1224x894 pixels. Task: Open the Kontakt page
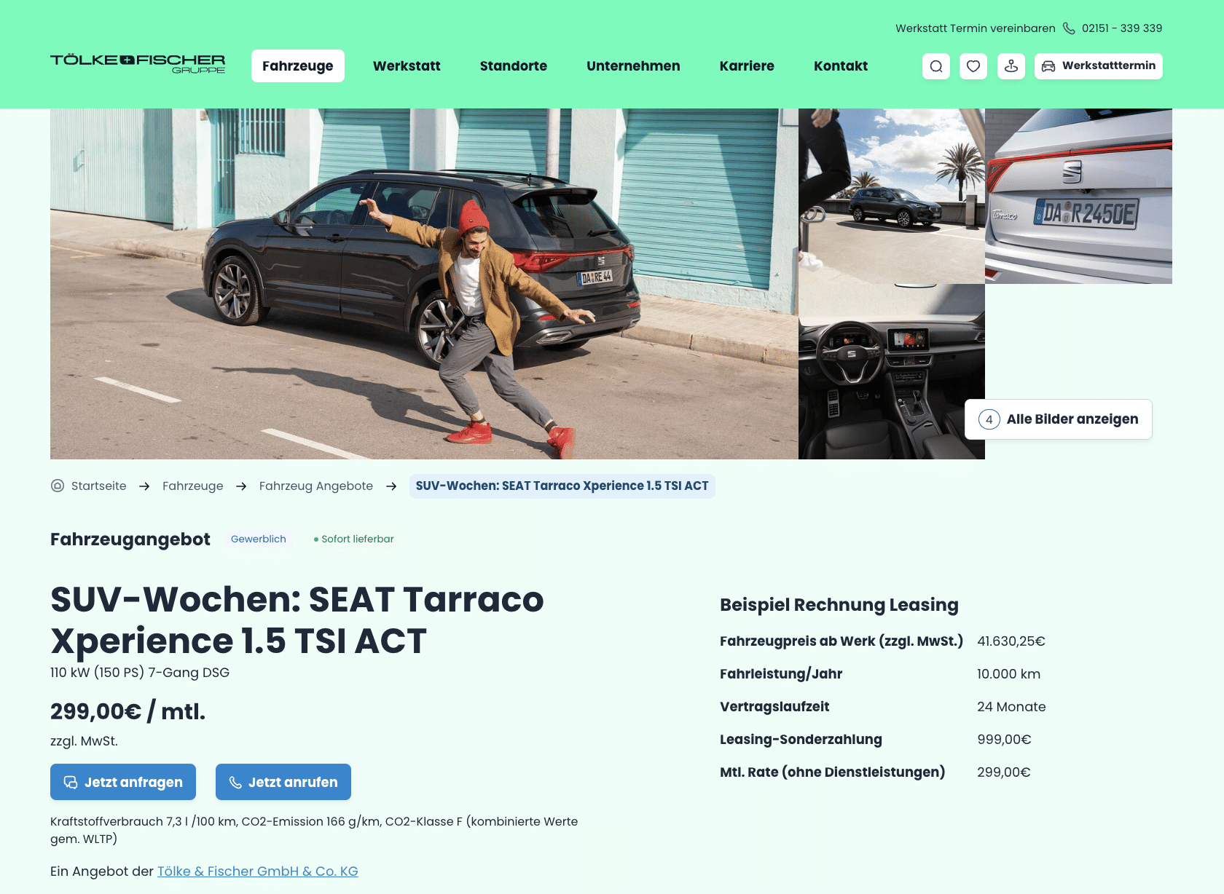[841, 66]
